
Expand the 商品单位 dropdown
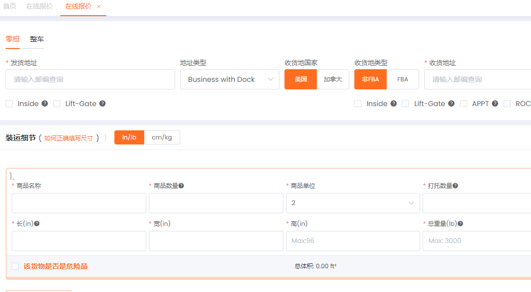(352, 203)
